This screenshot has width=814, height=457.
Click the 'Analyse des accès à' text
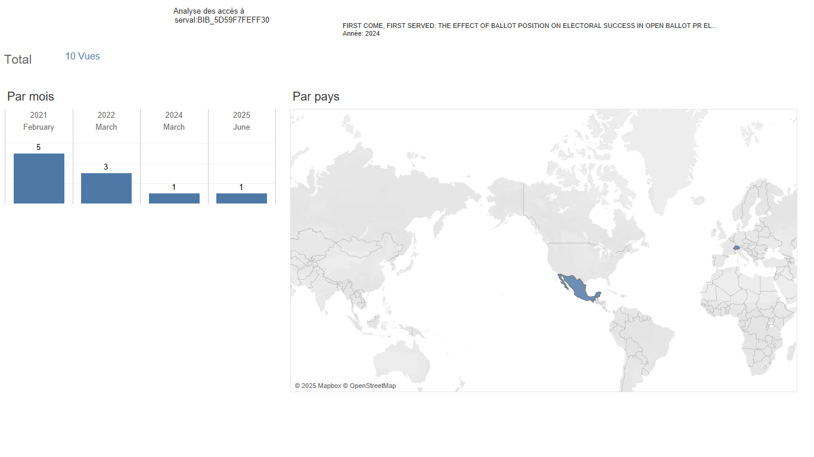[209, 11]
